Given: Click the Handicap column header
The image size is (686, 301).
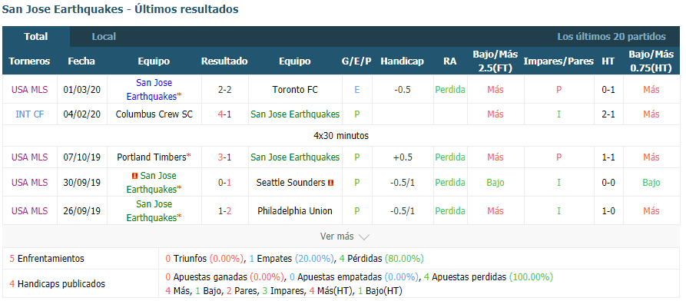Looking at the screenshot, I should pos(402,61).
